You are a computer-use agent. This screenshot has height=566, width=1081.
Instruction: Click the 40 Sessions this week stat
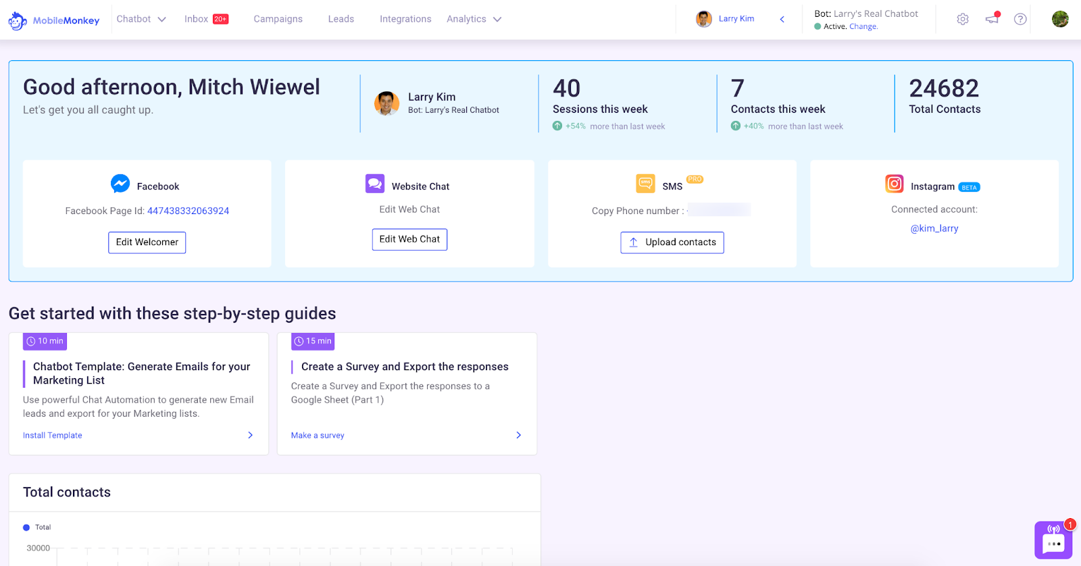click(600, 96)
